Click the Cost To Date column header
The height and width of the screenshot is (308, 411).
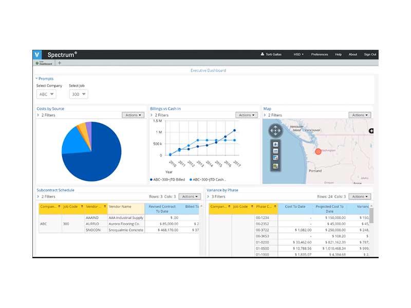click(295, 207)
